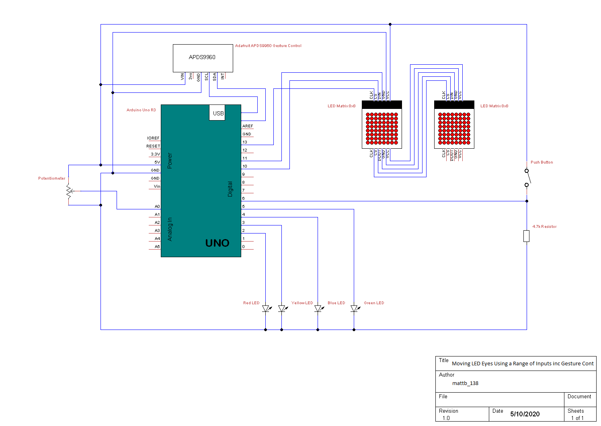Select the Green LED symbol
Viewport: 601px width, 426px height.
[x=354, y=309]
